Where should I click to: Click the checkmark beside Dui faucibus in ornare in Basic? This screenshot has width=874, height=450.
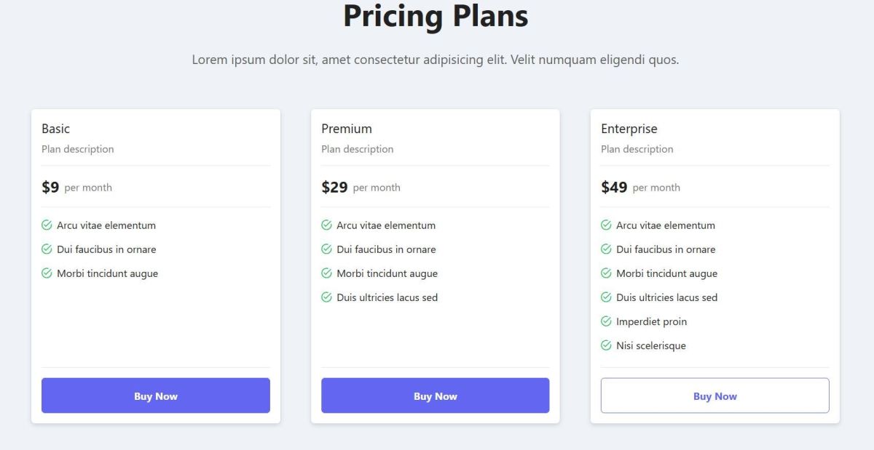47,249
